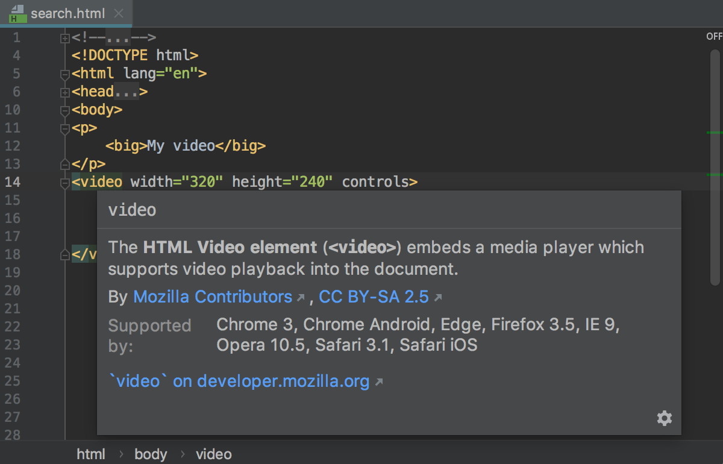Collapse the body tag using its fold arrow
Image resolution: width=723 pixels, height=464 pixels.
pyautogui.click(x=64, y=110)
